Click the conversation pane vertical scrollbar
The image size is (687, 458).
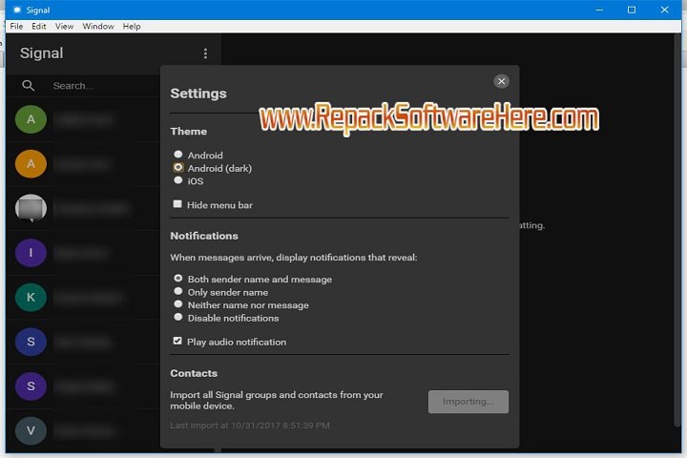pyautogui.click(x=677, y=230)
